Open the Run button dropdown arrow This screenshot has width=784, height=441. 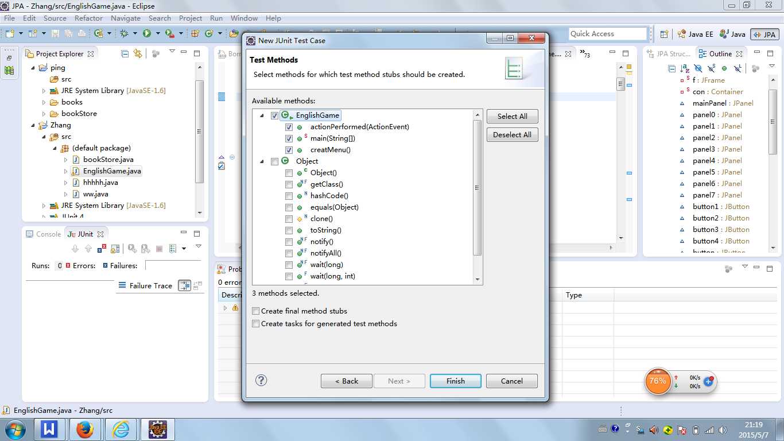pos(157,33)
